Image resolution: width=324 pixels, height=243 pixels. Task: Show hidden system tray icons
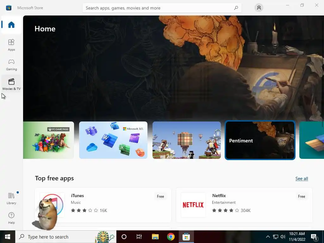pyautogui.click(x=268, y=237)
